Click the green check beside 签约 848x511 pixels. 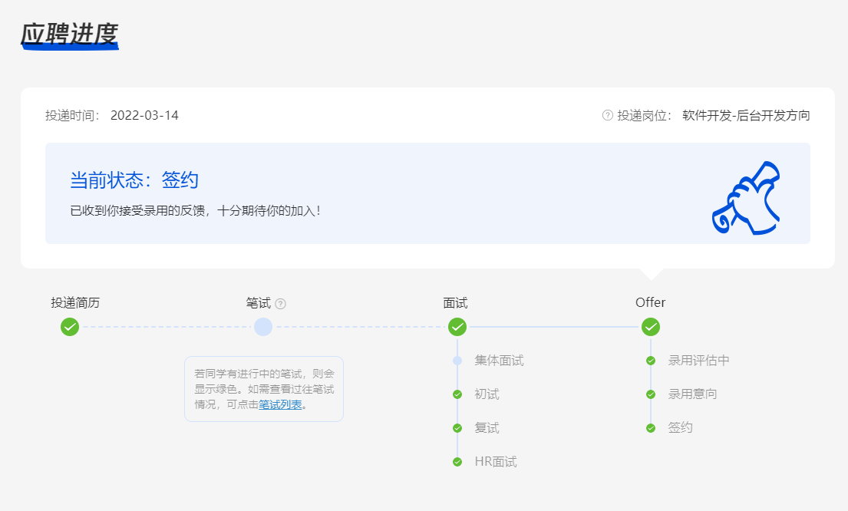click(651, 428)
